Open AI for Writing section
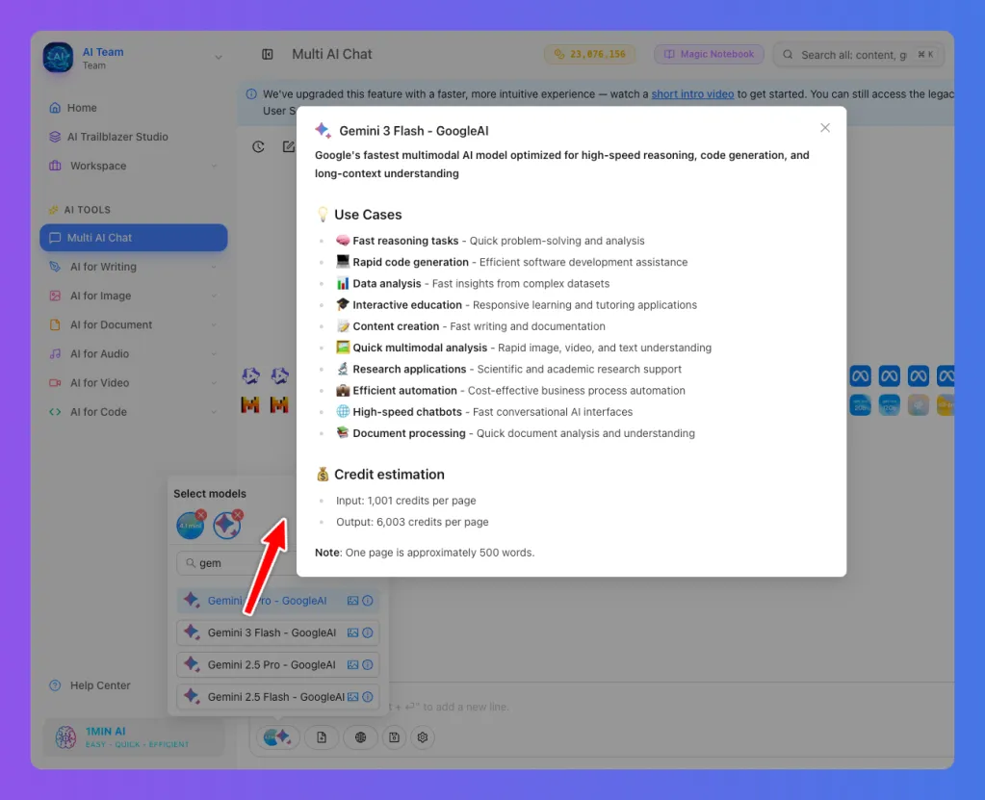985x800 pixels. (x=133, y=267)
